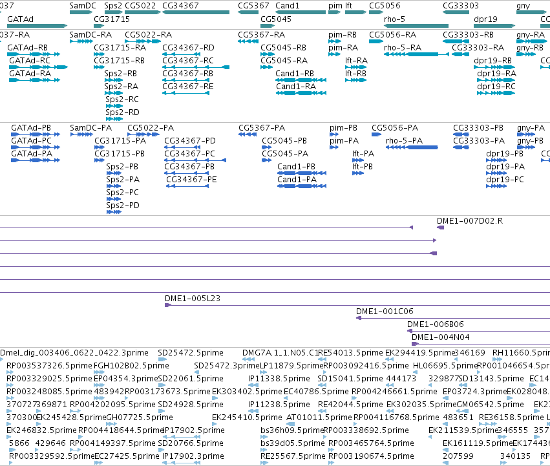Click protein dpr19-PC
This screenshot has height=466, width=550.
496,186
